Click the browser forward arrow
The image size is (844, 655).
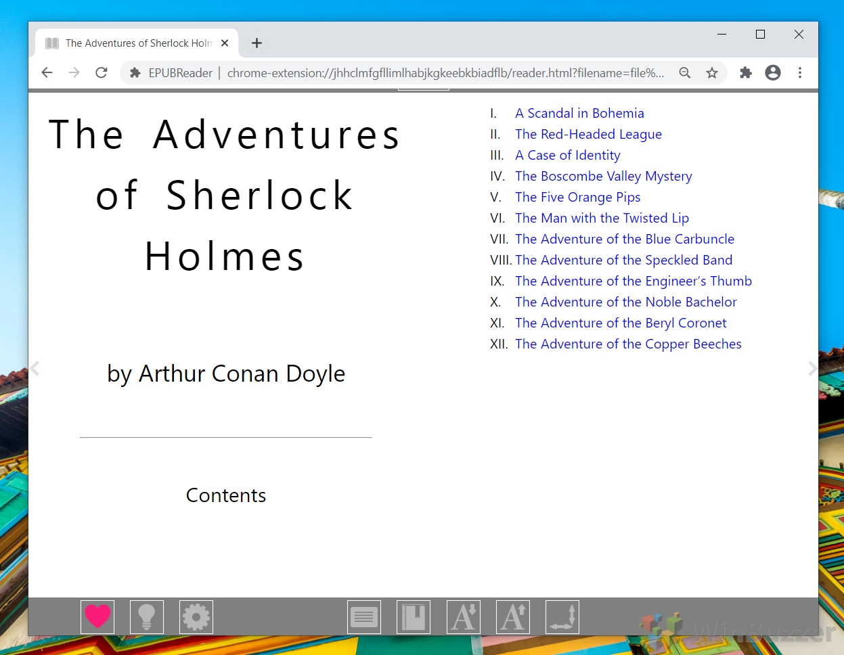tap(74, 72)
